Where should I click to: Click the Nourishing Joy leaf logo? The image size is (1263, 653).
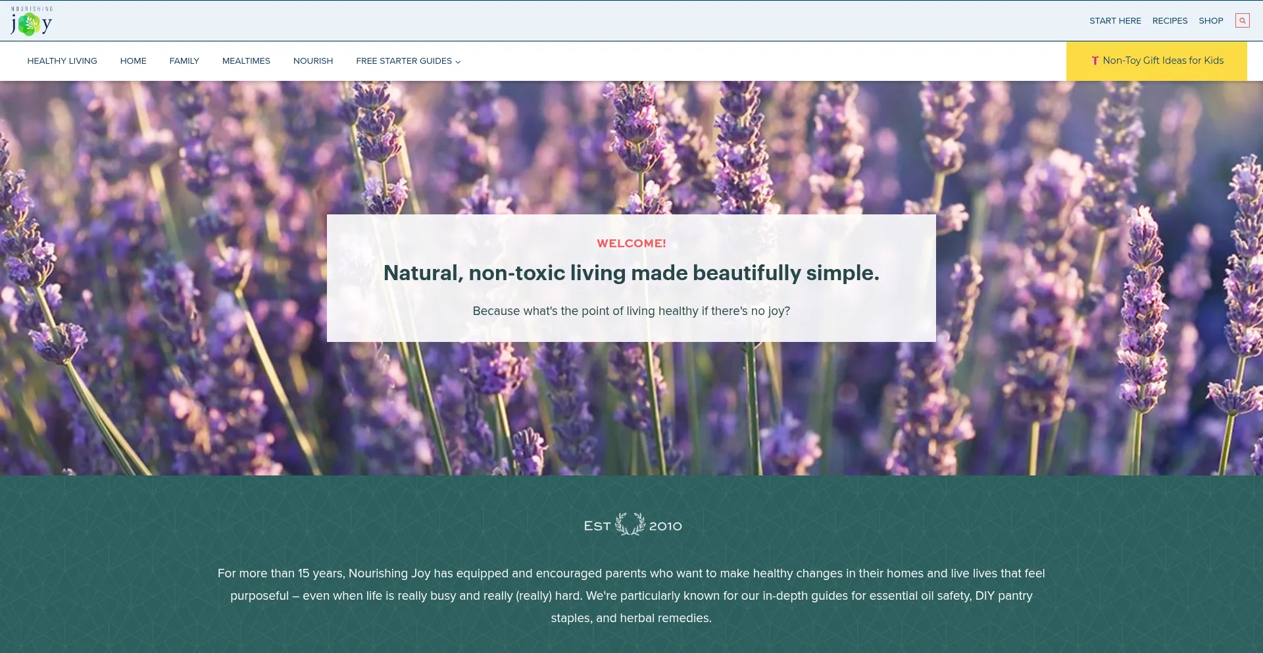(30, 20)
